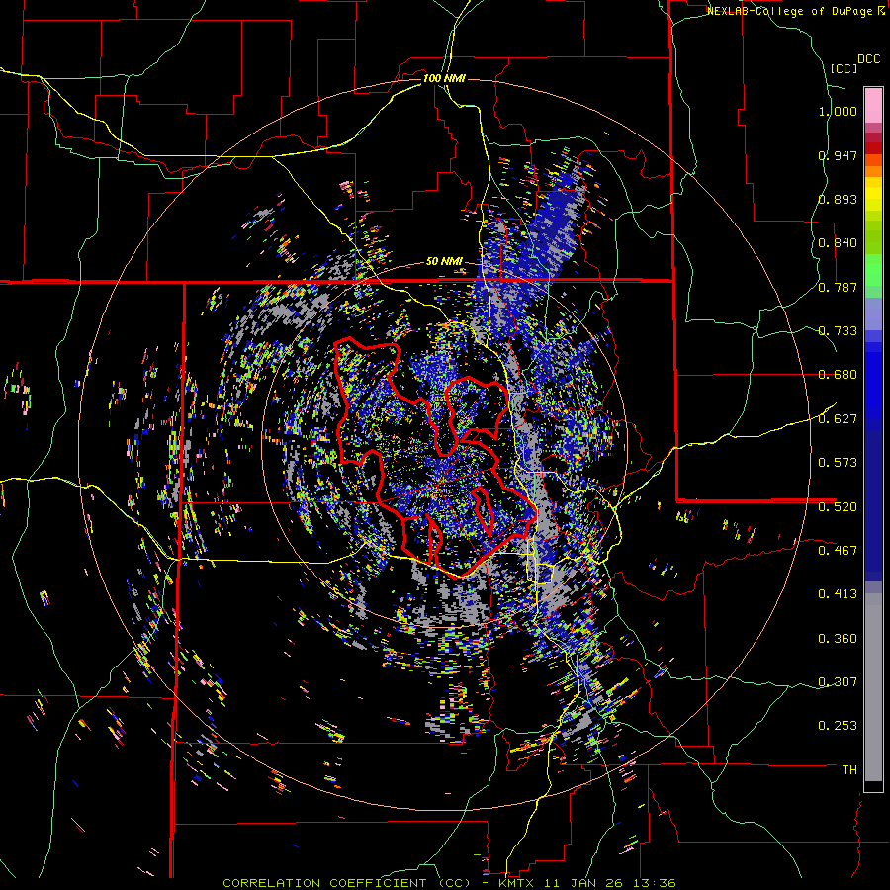Click the CORRELATION COEFFICIENT (CC) title text
Image resolution: width=890 pixels, height=890 pixels.
pos(346,883)
